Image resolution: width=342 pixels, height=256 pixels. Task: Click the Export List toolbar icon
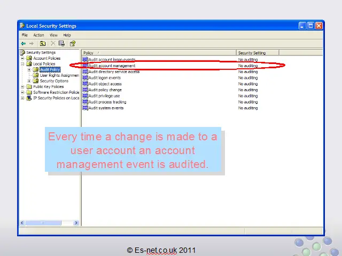[x=62, y=44]
